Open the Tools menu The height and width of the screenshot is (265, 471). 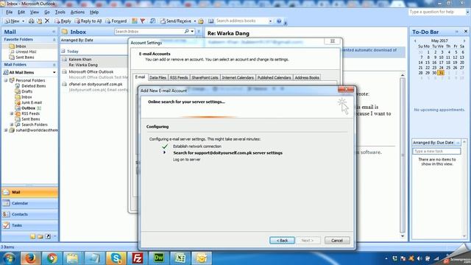(x=60, y=12)
